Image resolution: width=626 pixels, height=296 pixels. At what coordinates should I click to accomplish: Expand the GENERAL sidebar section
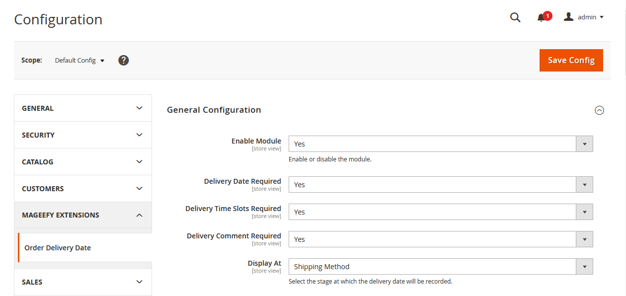[x=83, y=108]
